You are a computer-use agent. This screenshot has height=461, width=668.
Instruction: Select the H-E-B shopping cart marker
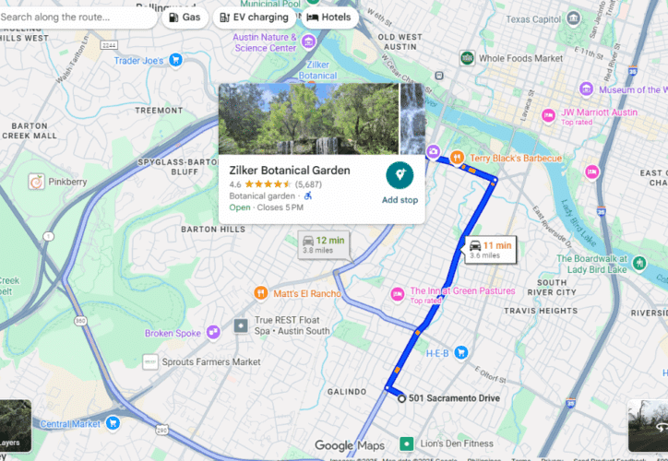[461, 352]
